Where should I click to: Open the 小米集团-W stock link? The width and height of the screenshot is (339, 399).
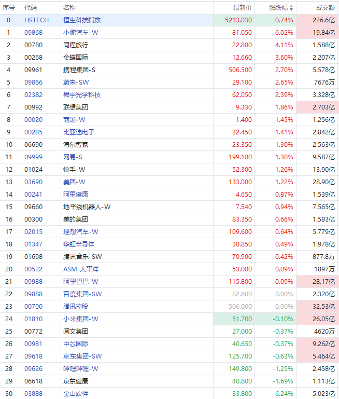pos(80,319)
